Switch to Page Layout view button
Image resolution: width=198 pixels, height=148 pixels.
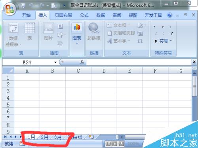tap(114, 144)
